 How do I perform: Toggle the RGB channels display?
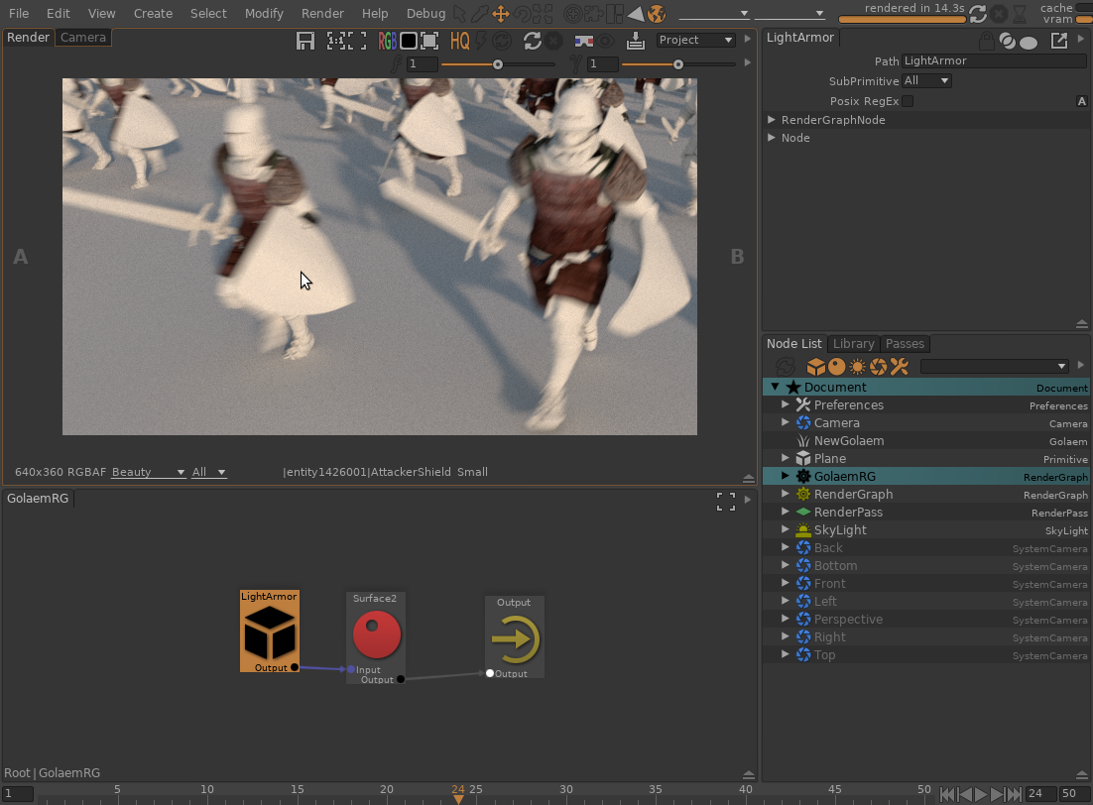coord(387,41)
